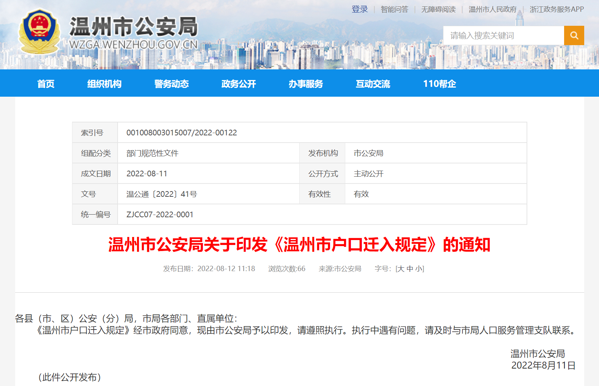This screenshot has width=599, height=386.
Task: Open the 浙江政务服务APP link
Action: coord(557,9)
